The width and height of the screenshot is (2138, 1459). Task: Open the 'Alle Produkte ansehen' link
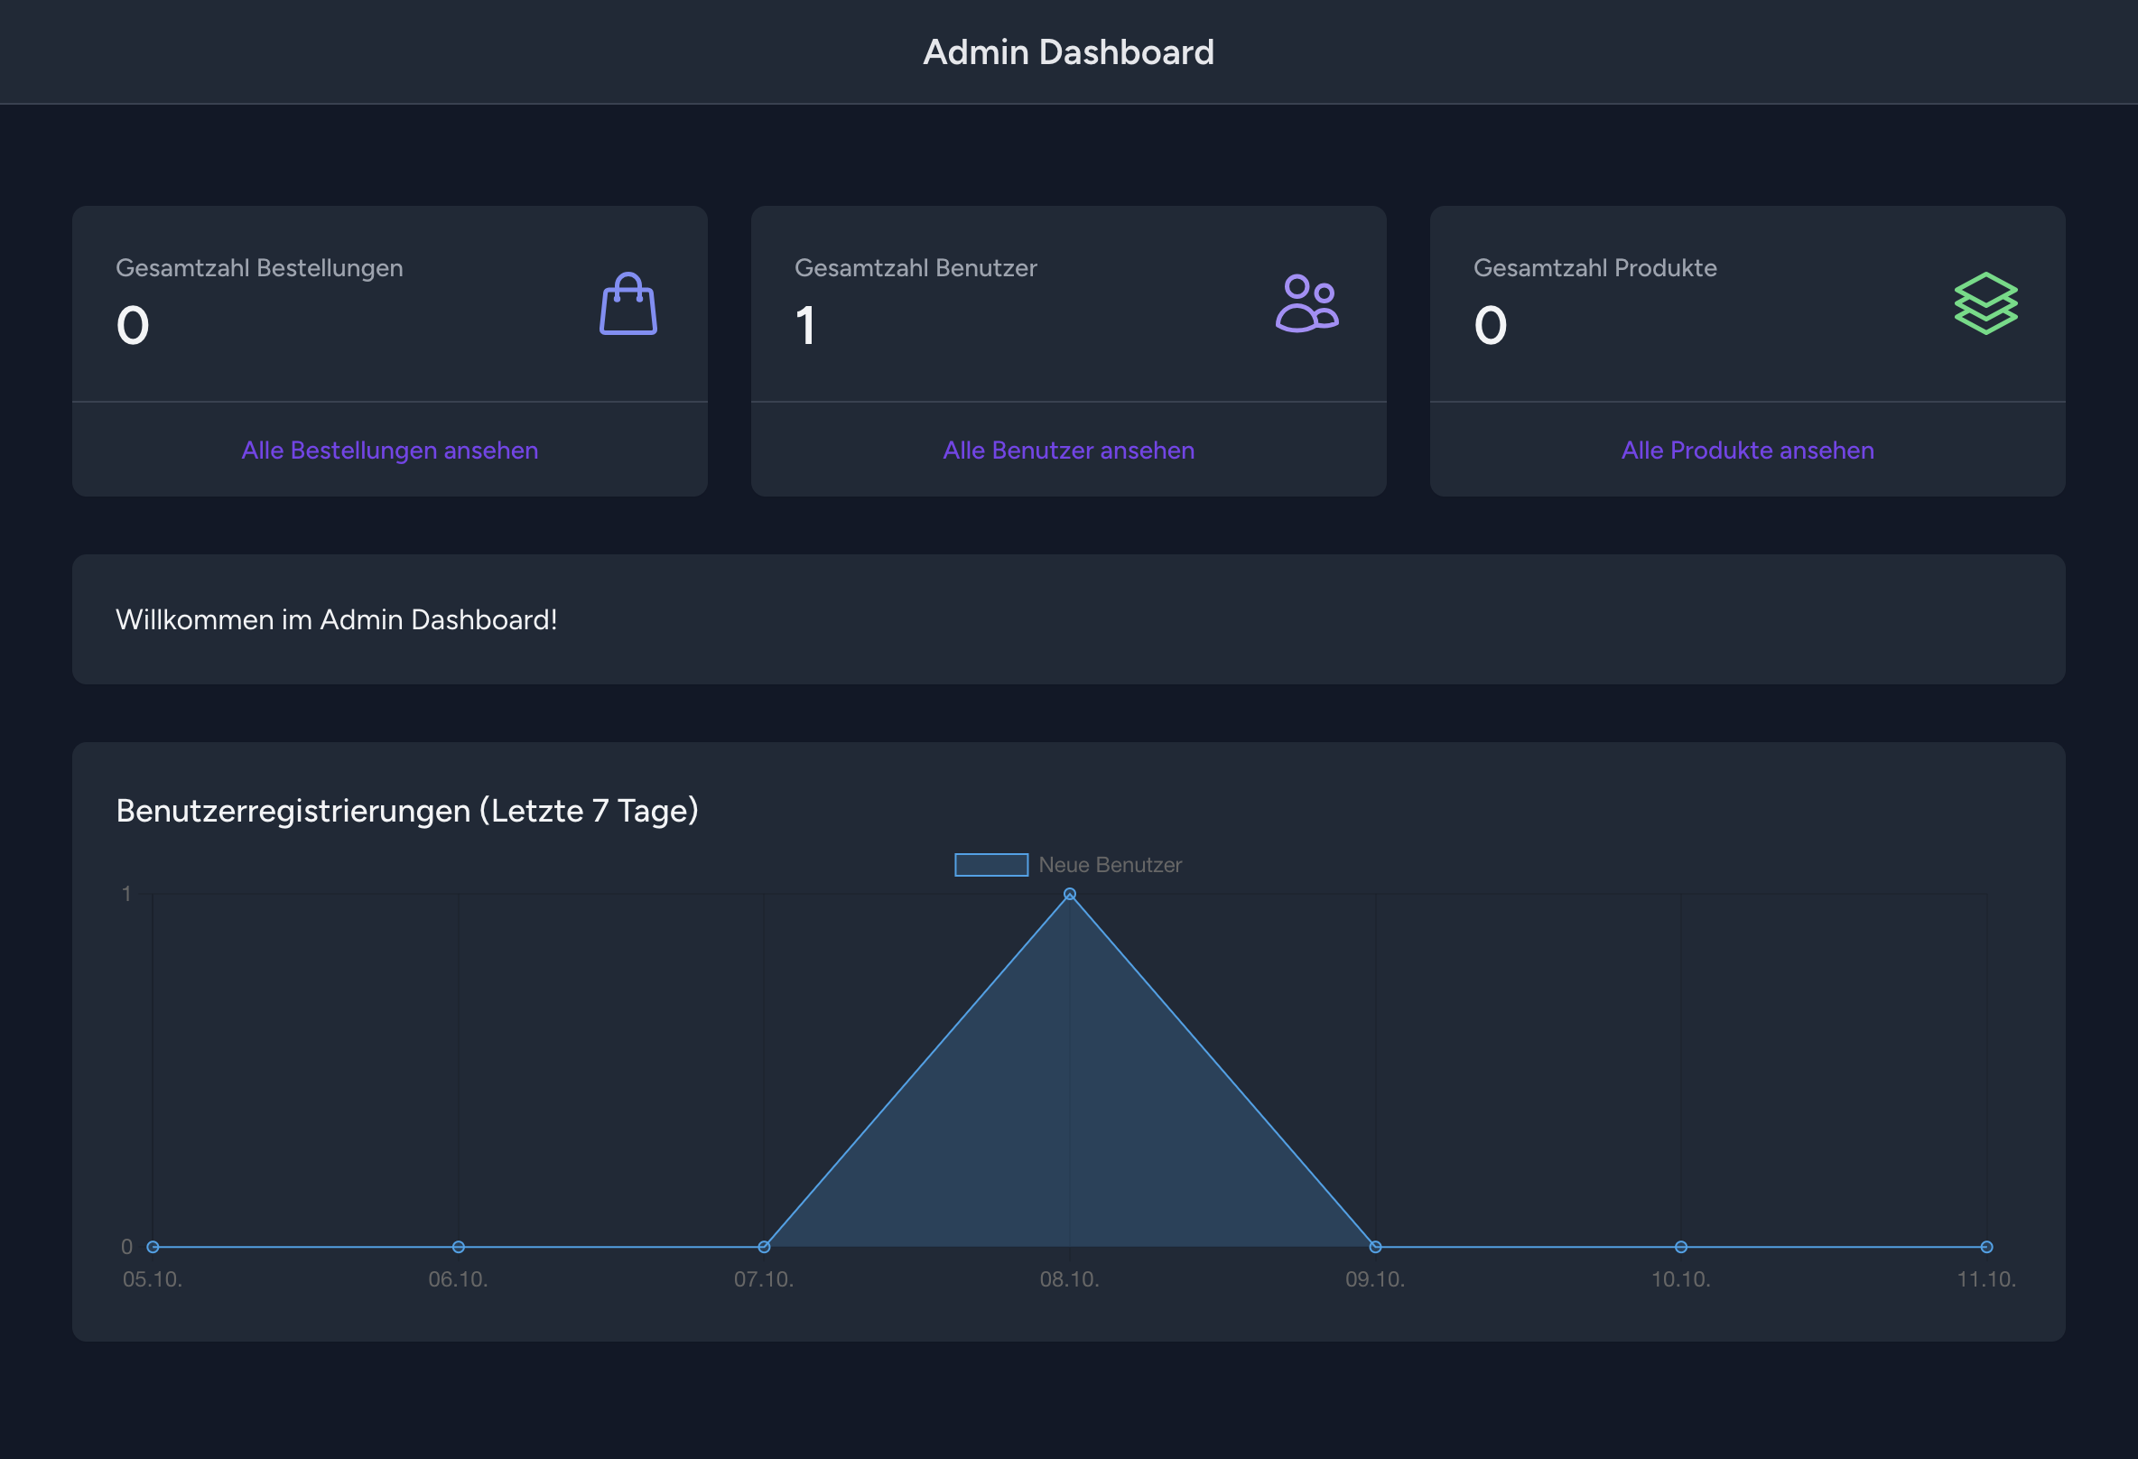[x=1747, y=451]
